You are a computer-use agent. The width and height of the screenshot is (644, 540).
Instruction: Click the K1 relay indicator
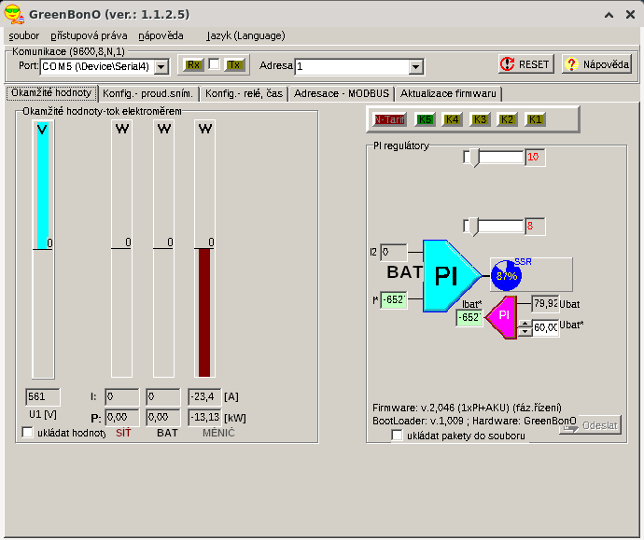click(x=535, y=120)
